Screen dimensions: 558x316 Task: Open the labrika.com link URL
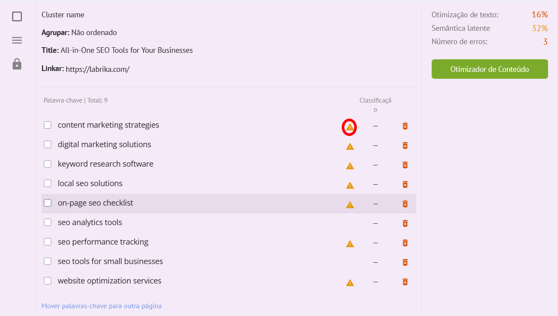97,69
